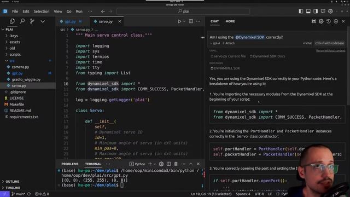The height and width of the screenshot is (197, 350).
Task: Open the Selection menu
Action: click(42, 11)
